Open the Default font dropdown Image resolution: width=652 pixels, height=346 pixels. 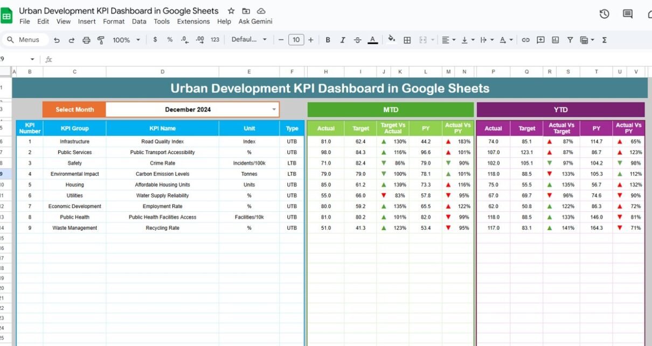point(249,40)
